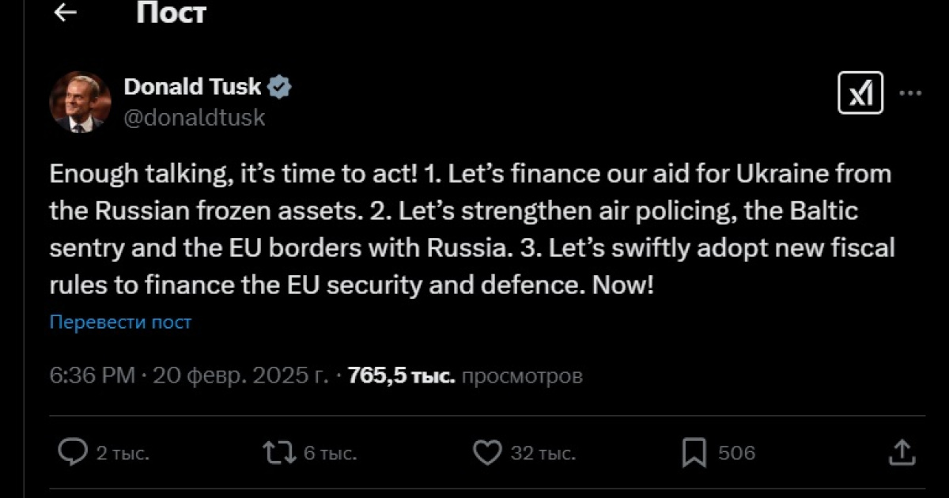Screen dimensions: 949x498
Task: Click the blue verified badge
Action: pyautogui.click(x=280, y=87)
